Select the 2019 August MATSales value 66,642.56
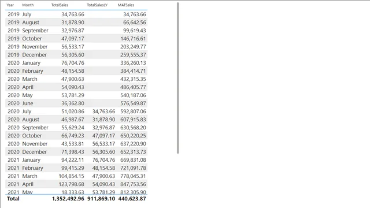The image size is (370, 208). click(x=135, y=23)
